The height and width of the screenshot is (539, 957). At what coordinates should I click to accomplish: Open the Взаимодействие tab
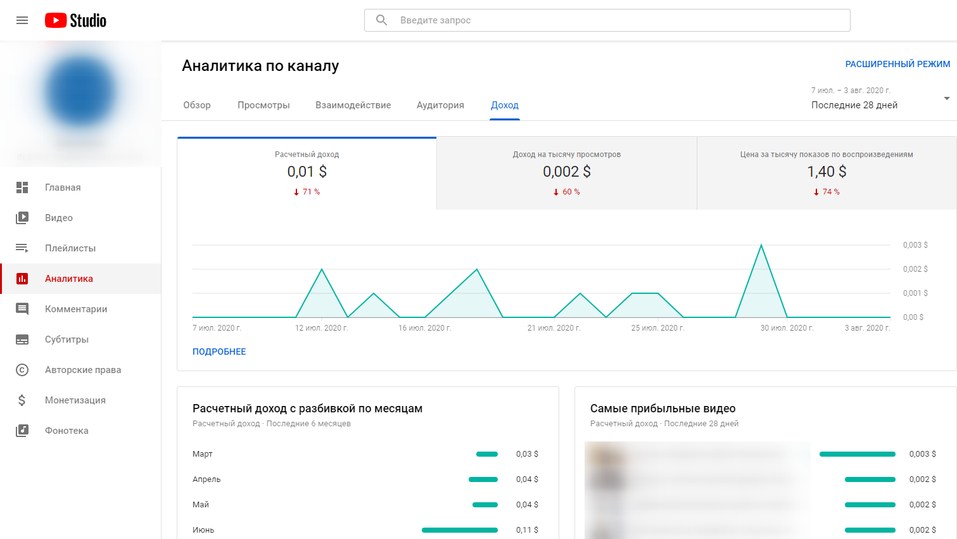click(x=353, y=105)
